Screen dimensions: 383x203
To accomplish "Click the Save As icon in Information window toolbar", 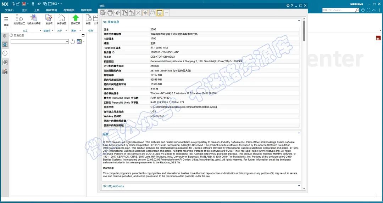I will 103,13.
